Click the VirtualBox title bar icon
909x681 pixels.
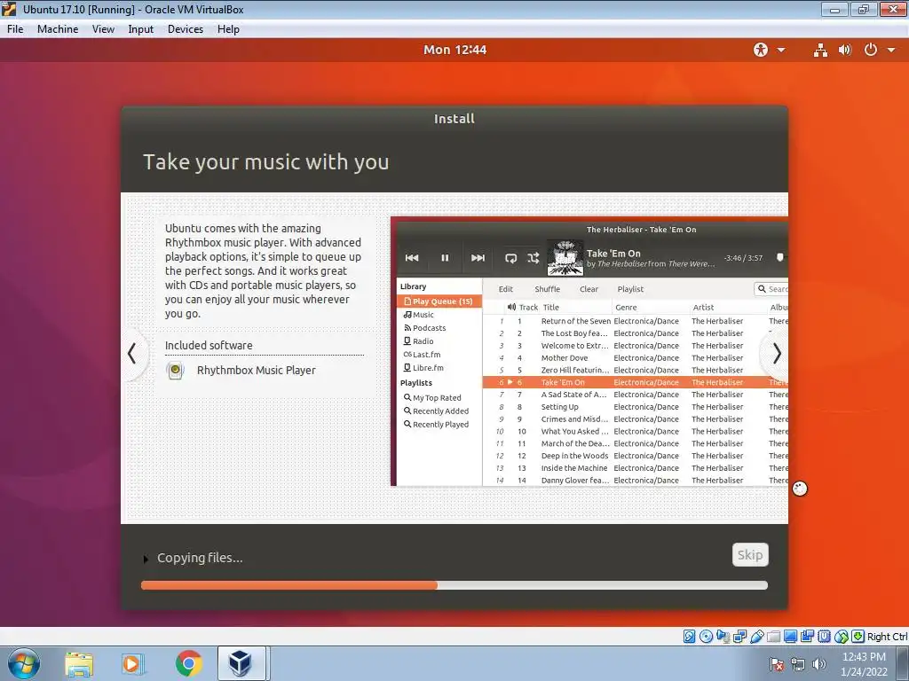[x=9, y=9]
